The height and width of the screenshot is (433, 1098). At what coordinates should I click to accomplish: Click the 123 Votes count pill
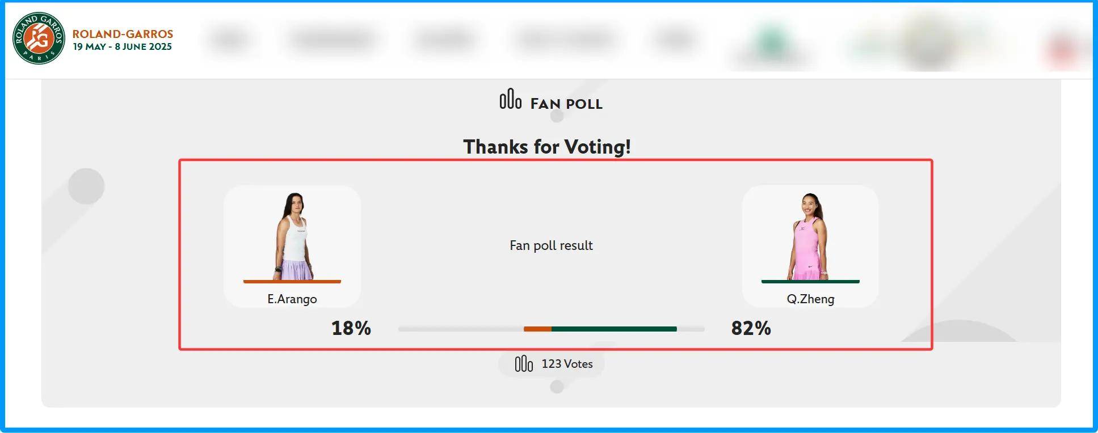tap(552, 364)
